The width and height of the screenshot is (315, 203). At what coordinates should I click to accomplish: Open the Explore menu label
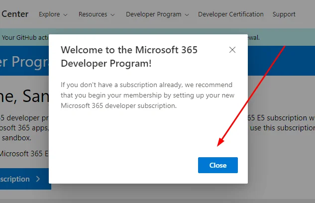[49, 14]
